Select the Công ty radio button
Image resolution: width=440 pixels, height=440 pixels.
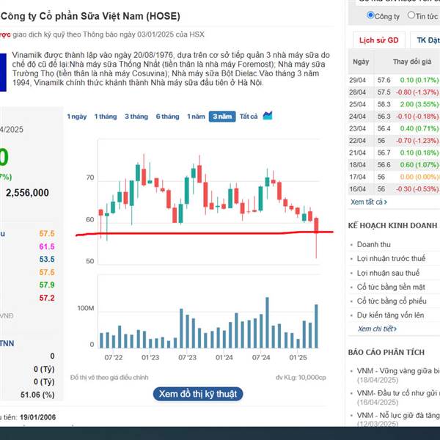tap(370, 15)
